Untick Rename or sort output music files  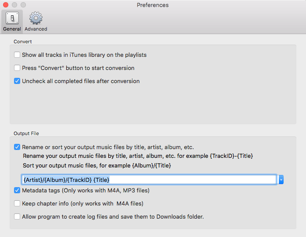coord(17,147)
